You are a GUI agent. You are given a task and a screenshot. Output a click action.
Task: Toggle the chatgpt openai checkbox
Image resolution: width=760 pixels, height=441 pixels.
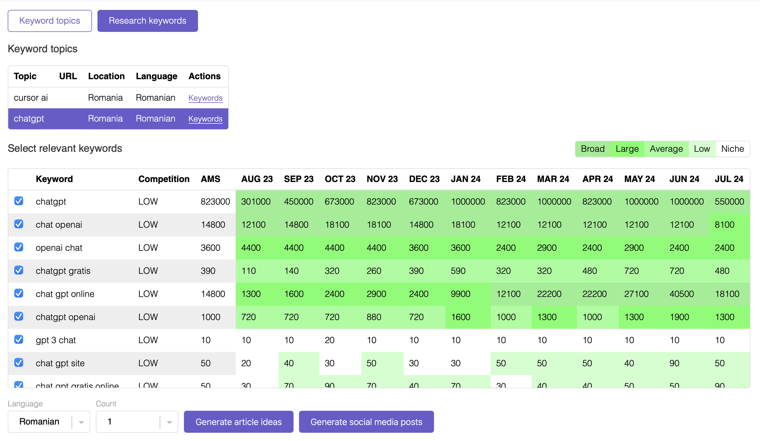(19, 316)
